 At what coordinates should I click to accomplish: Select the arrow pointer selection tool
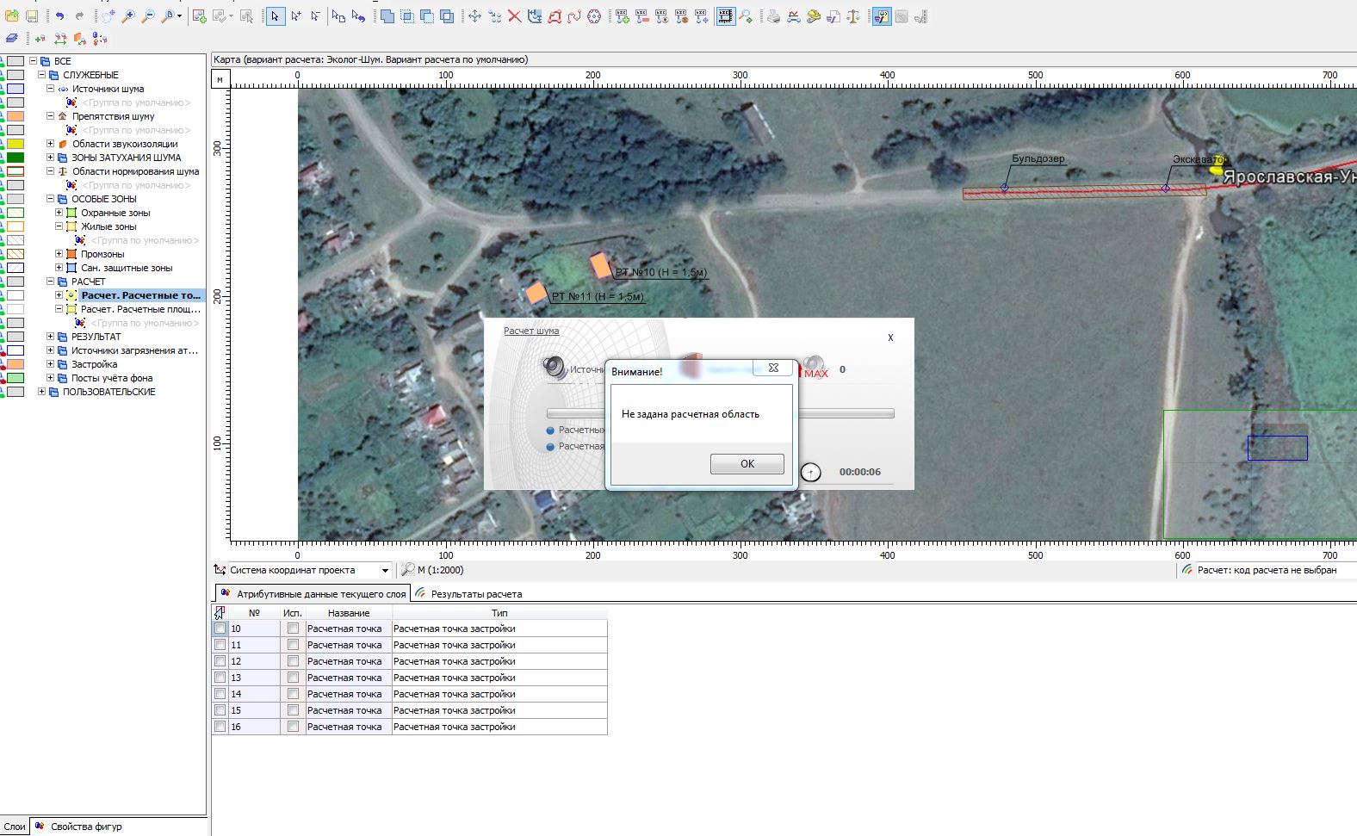[x=276, y=16]
